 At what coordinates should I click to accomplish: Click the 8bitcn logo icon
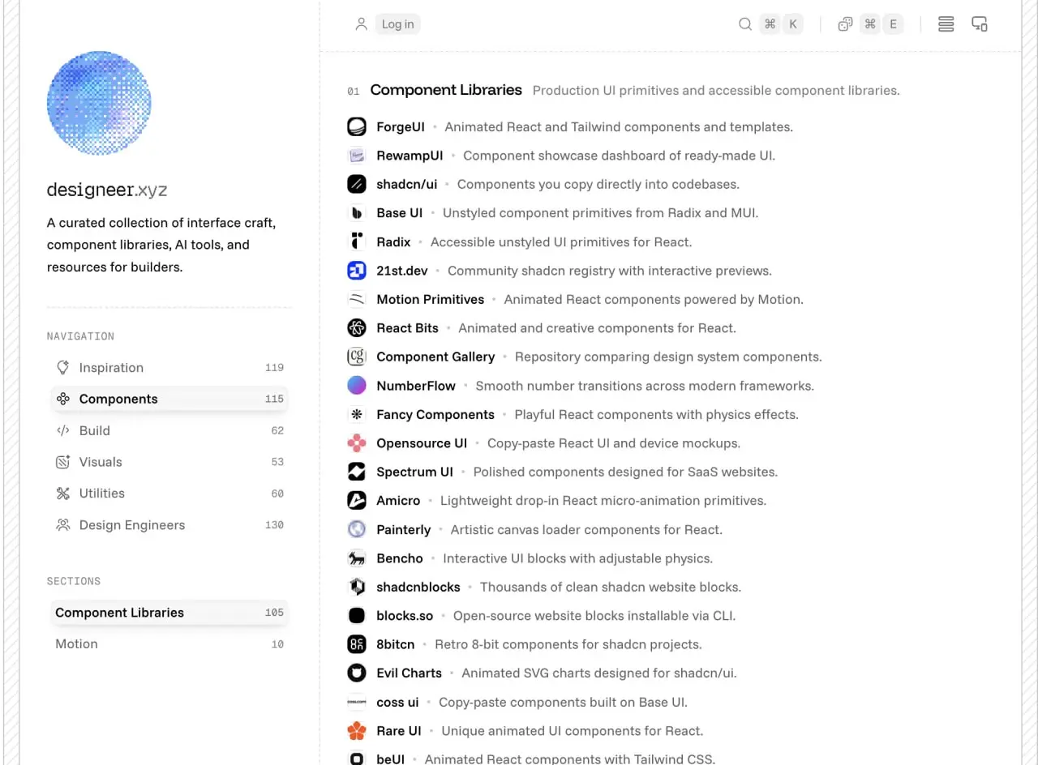[x=357, y=644]
